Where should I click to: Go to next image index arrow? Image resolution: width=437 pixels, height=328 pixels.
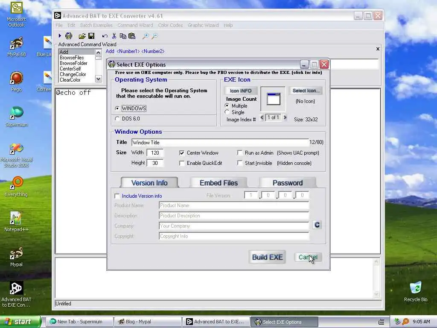(285, 117)
